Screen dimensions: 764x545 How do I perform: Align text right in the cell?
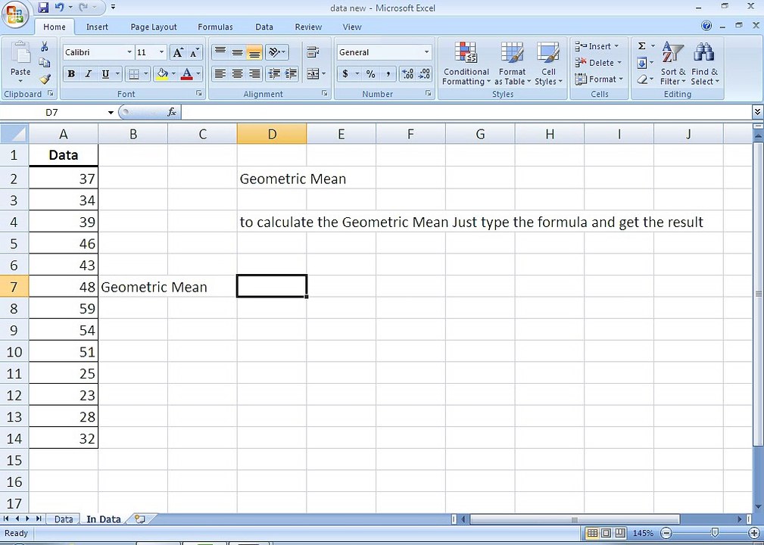click(254, 74)
